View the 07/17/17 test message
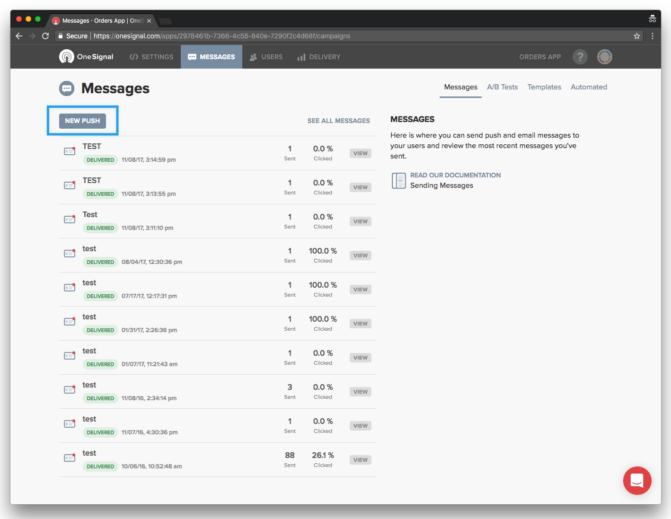This screenshot has width=671, height=519. [361, 290]
